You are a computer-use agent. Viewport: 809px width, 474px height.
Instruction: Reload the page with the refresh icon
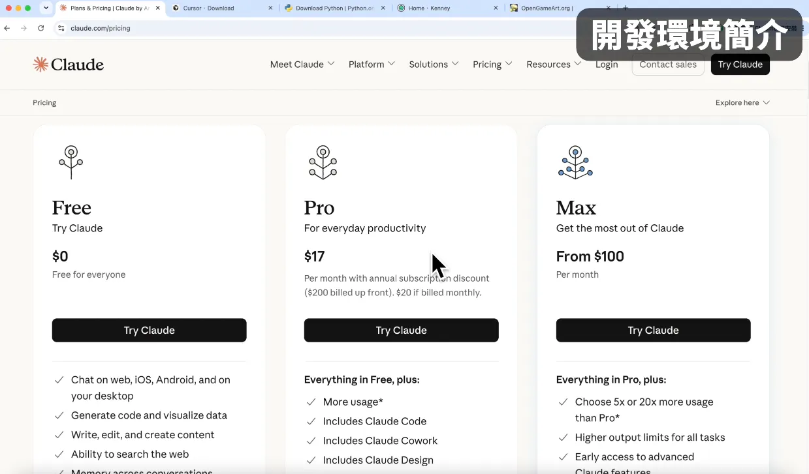(41, 28)
